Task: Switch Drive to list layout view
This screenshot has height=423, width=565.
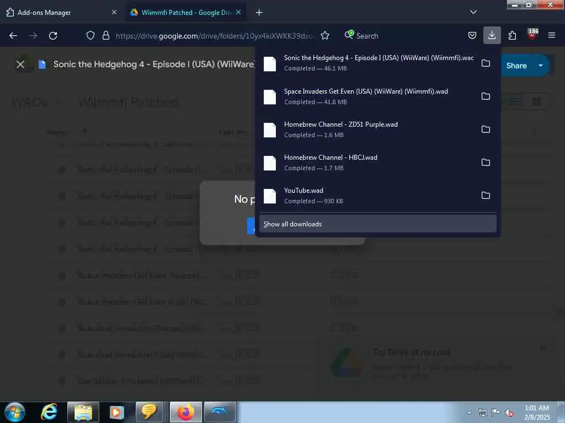Action: click(513, 101)
